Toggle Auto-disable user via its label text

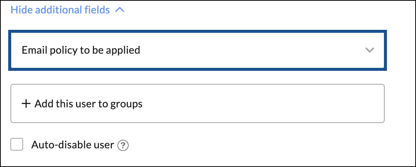tap(73, 145)
